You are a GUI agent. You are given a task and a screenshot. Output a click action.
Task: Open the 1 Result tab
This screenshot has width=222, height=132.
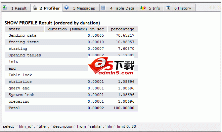[16, 8]
